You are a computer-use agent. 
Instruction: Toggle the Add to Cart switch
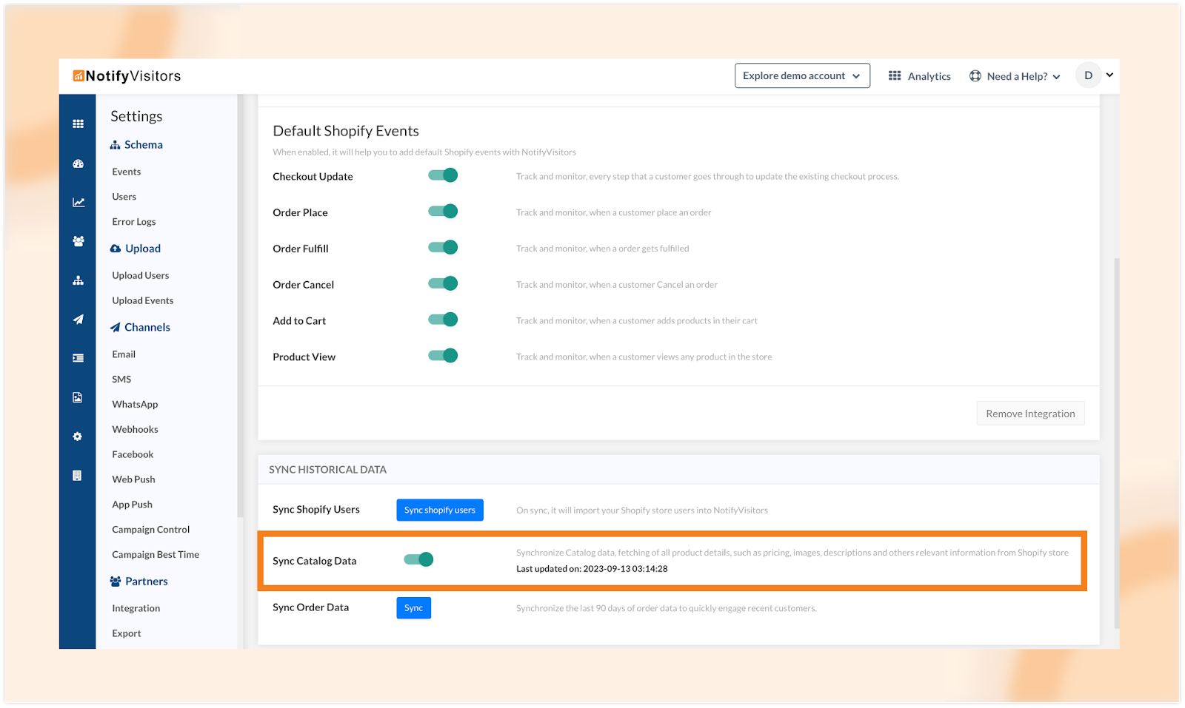click(x=443, y=320)
